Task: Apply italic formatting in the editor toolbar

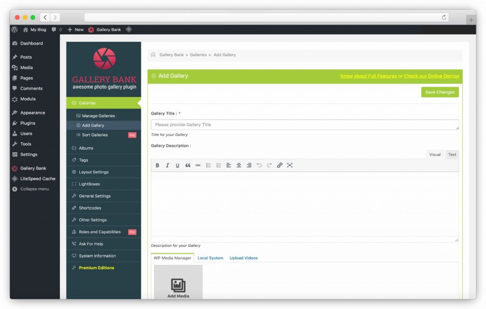Action: [x=168, y=165]
